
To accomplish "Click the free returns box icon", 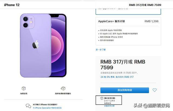I will point(63,88).
